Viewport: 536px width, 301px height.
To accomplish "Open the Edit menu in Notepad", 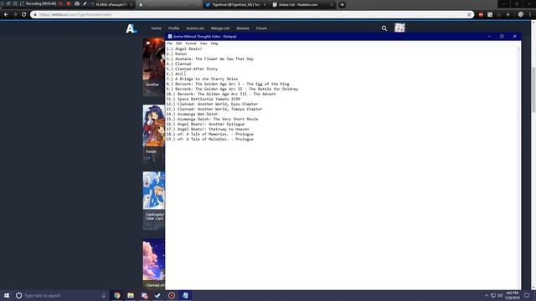I will coord(178,43).
